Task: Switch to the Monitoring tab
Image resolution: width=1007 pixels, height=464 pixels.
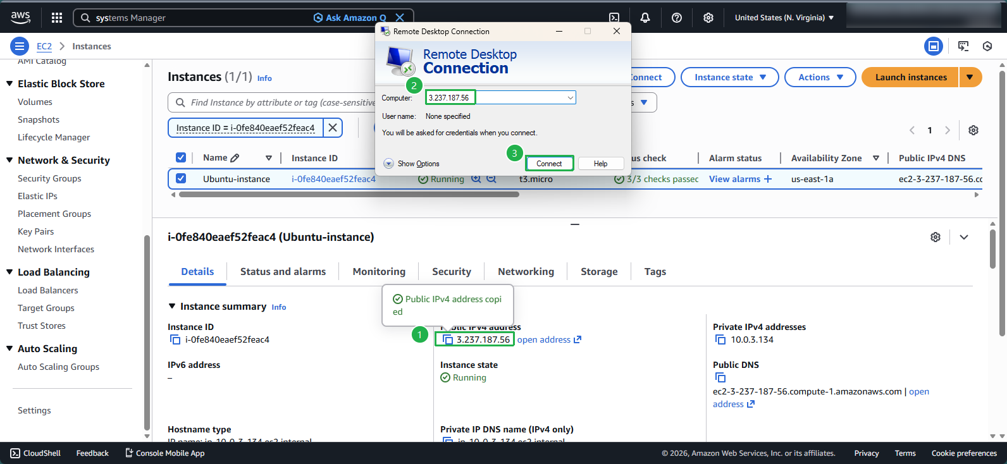Action: point(379,272)
